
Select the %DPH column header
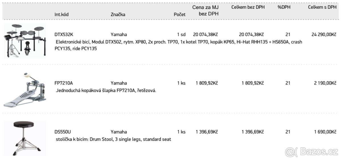pyautogui.click(x=284, y=7)
